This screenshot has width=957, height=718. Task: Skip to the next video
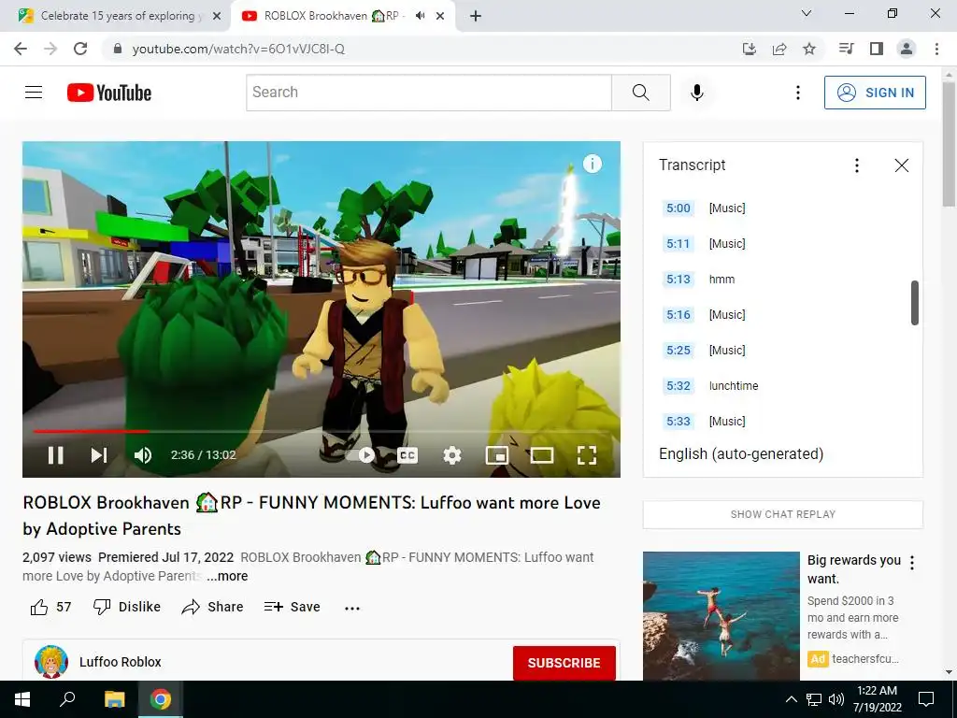pos(99,455)
